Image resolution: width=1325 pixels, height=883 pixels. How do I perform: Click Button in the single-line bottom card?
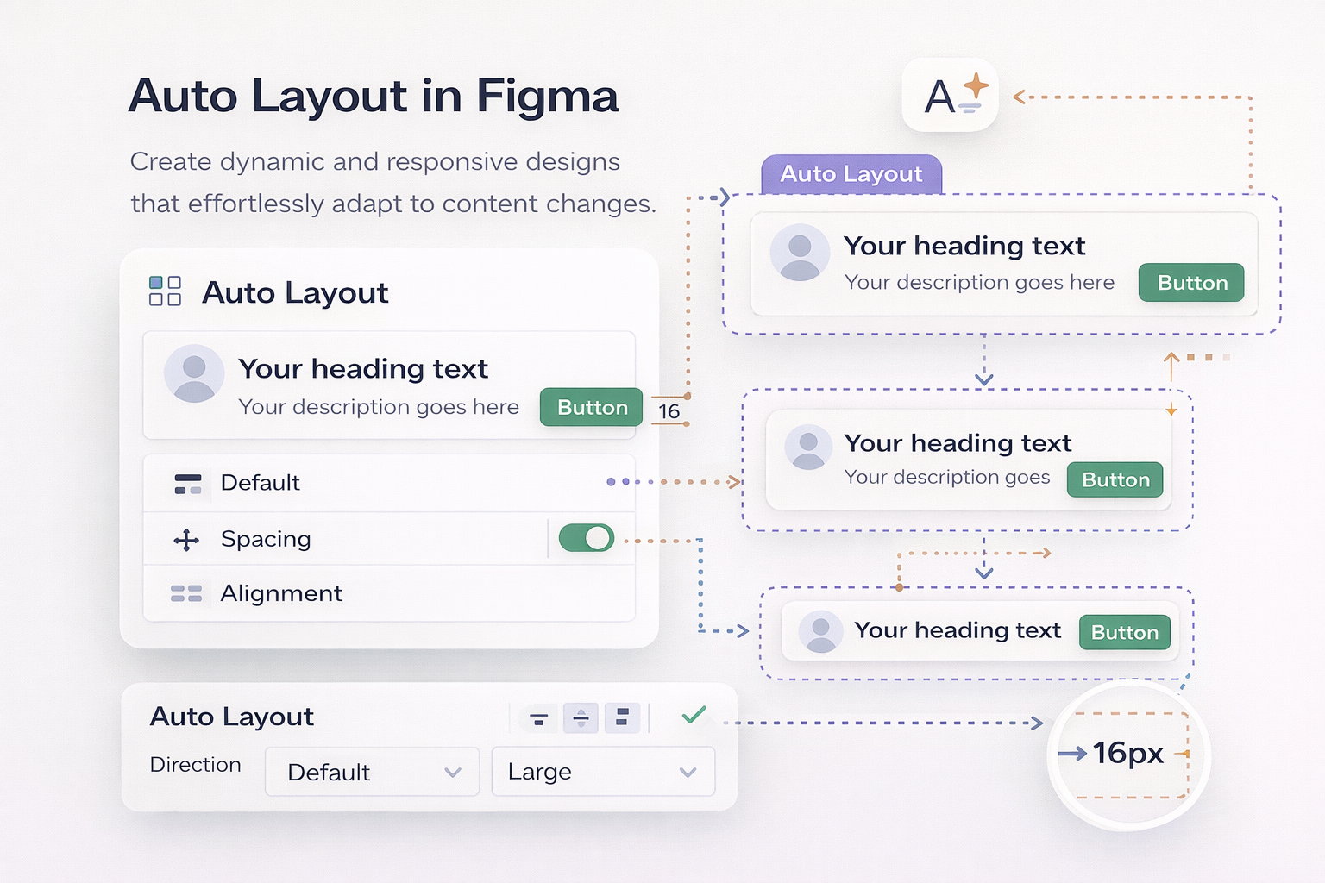[x=1125, y=632]
